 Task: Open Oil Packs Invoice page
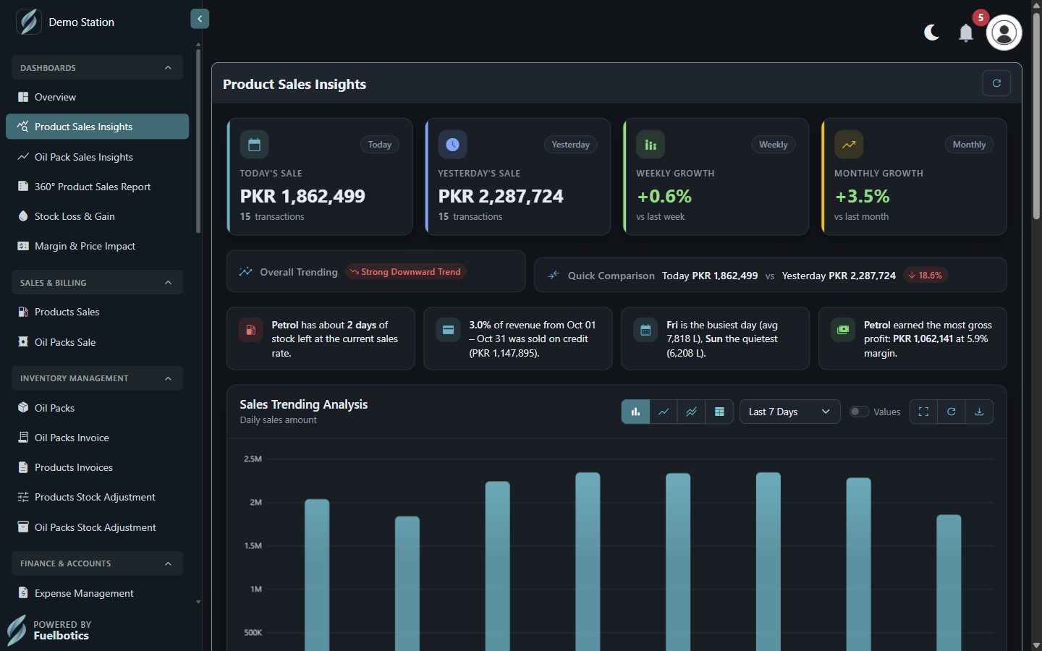(x=97, y=437)
